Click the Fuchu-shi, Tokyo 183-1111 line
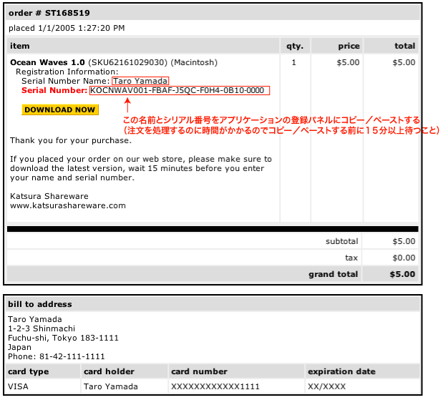443x400 pixels. [x=63, y=338]
